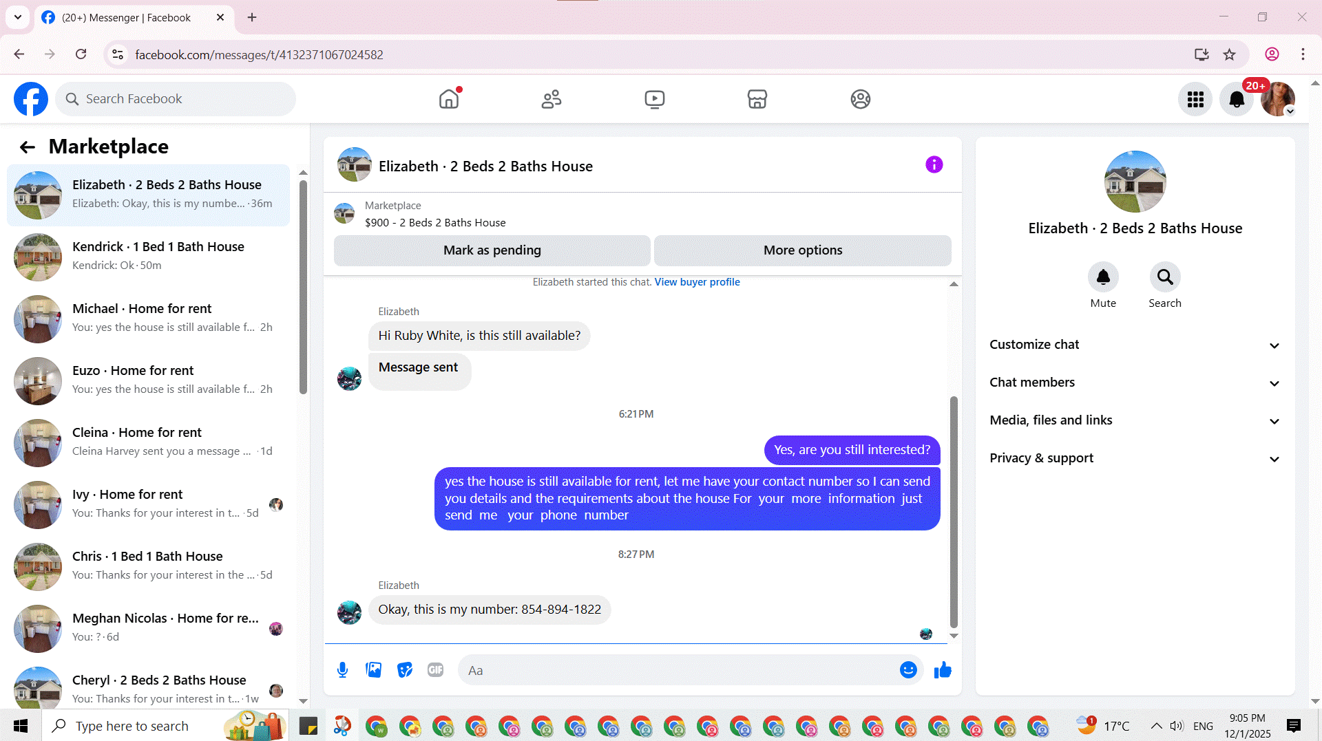Open the taskbar clock and date
1322x741 pixels.
click(1248, 726)
